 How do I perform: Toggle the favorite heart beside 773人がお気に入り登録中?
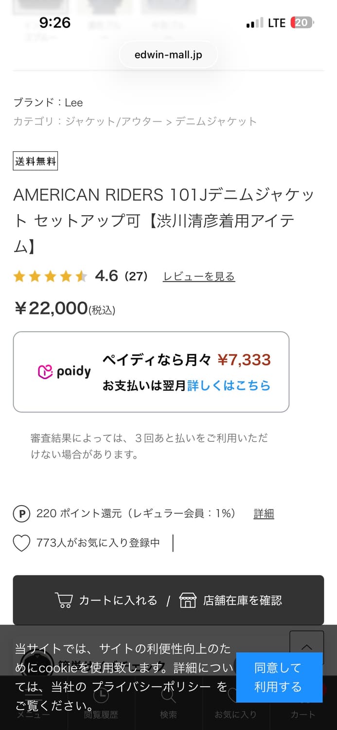click(x=21, y=543)
